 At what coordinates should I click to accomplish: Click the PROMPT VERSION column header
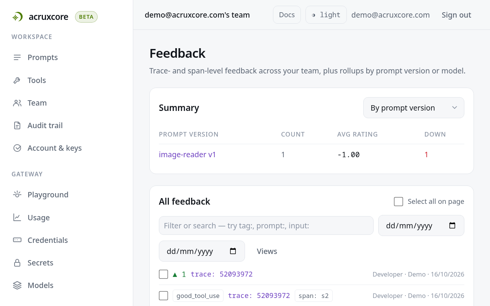[x=189, y=134]
